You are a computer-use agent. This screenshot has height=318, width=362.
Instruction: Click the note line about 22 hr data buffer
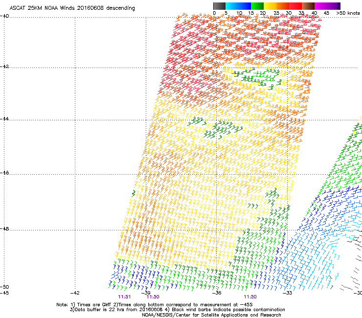pos(177,310)
